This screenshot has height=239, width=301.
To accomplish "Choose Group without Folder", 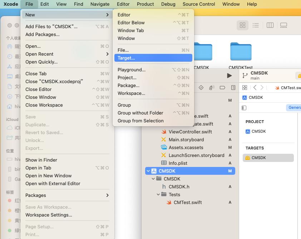I will coord(153,113).
